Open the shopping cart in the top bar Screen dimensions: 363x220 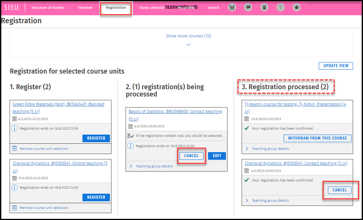(x=232, y=7)
